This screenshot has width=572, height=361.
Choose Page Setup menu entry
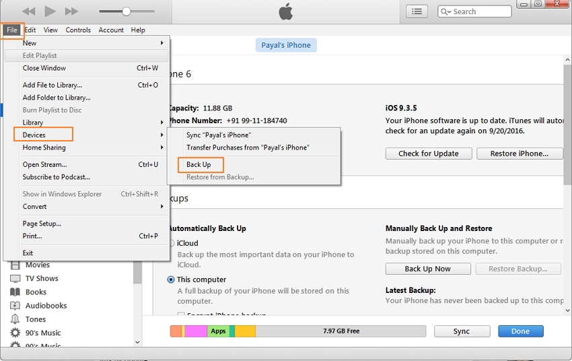[x=86, y=224]
